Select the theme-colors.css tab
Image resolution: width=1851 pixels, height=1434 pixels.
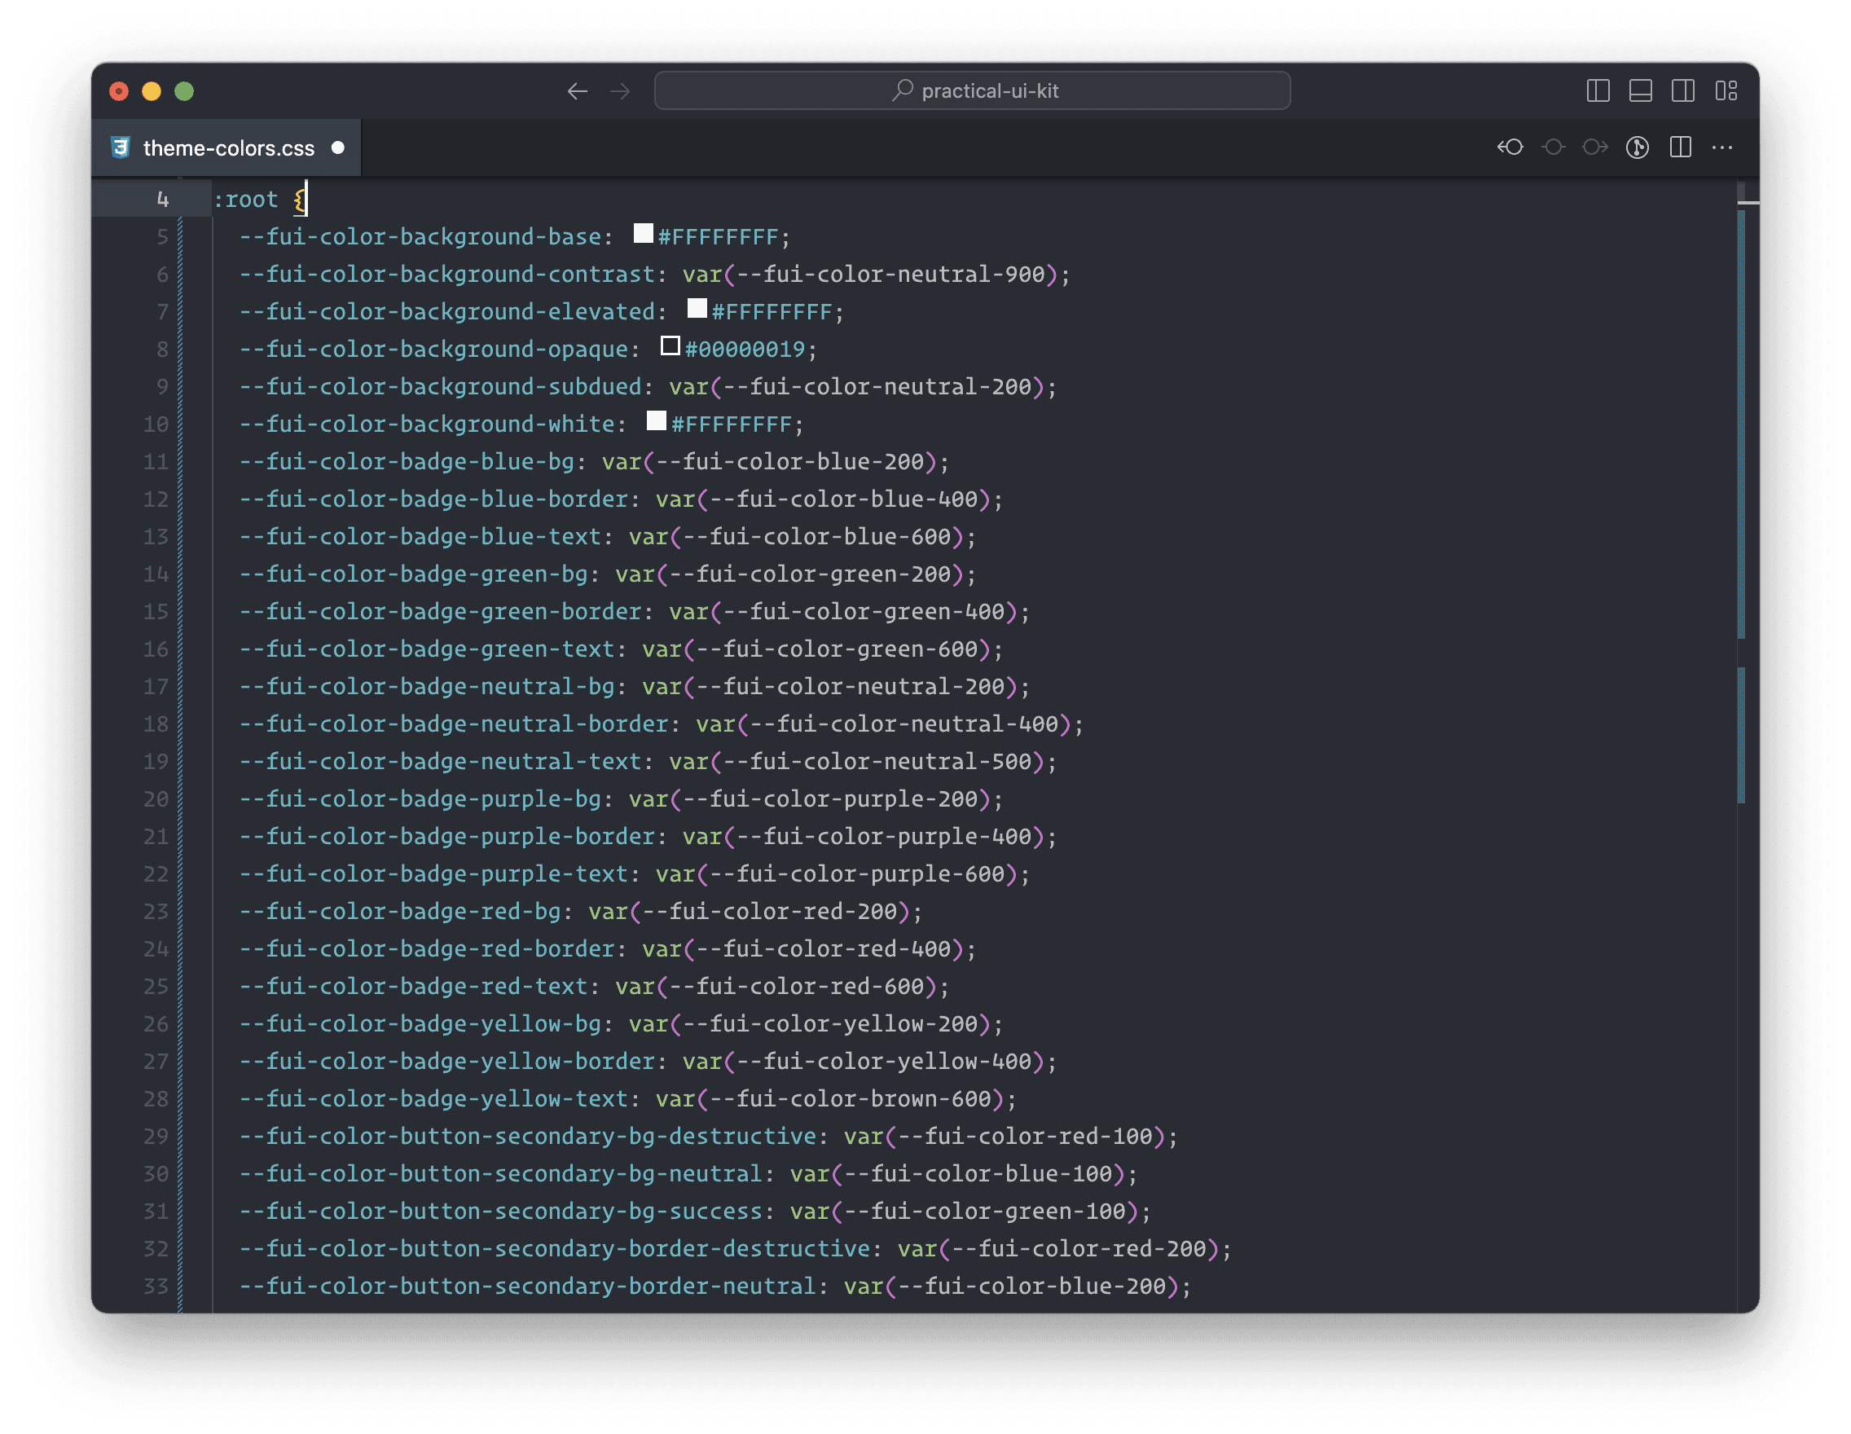(x=228, y=148)
